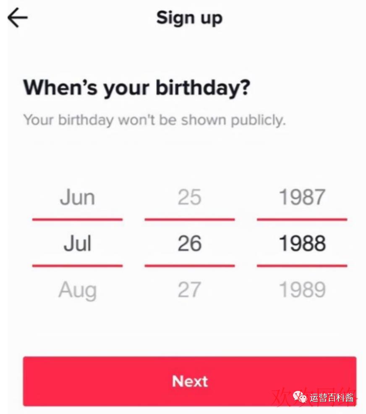Tap the selected year 1988

(302, 243)
